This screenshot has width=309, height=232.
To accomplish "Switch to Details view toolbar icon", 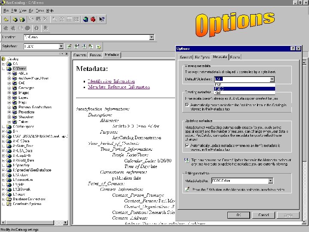I will coord(69,19).
